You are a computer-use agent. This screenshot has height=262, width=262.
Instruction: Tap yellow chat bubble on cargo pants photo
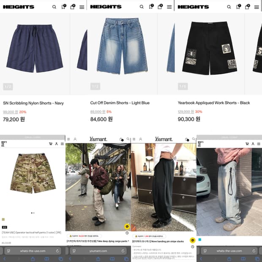pyautogui.click(x=127, y=227)
